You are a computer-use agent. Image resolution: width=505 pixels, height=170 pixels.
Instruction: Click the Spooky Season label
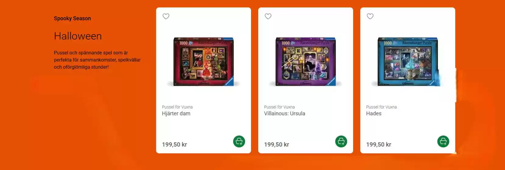point(72,19)
